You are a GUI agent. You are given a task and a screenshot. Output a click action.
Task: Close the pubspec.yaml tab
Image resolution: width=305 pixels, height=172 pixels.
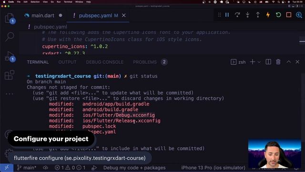124,15
